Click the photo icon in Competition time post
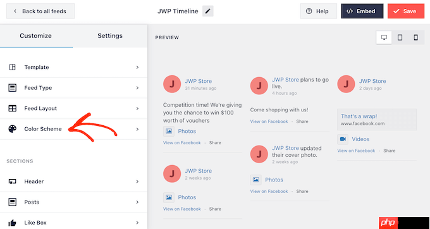 click(x=169, y=132)
